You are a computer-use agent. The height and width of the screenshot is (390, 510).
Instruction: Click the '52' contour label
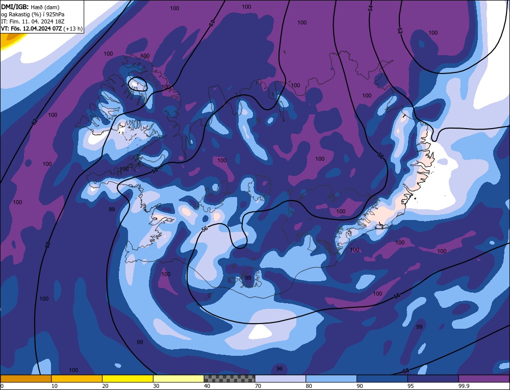pyautogui.click(x=400, y=31)
